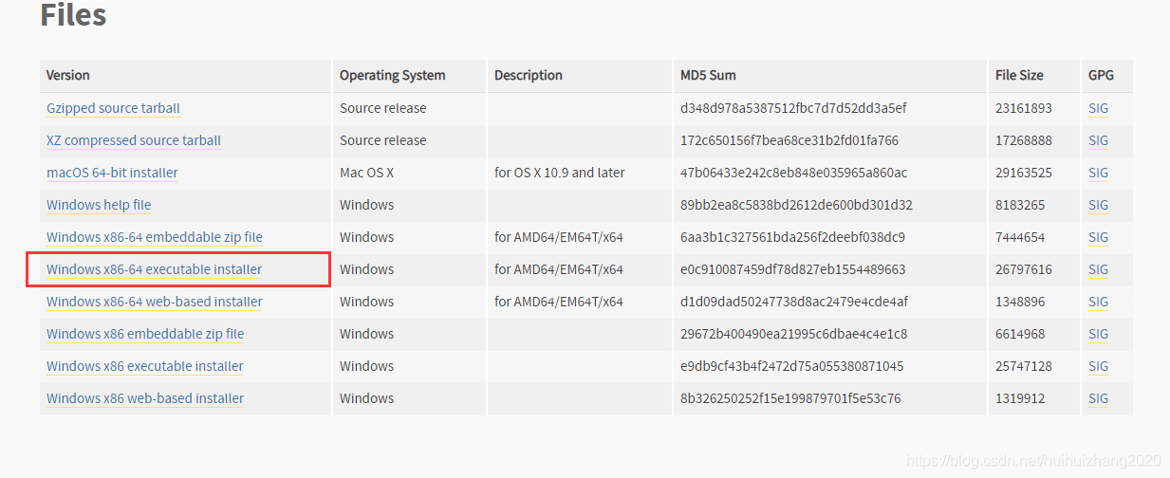1170x478 pixels.
Task: Select MD5 e0c910087459df78d827eb1554489663
Action: point(793,269)
